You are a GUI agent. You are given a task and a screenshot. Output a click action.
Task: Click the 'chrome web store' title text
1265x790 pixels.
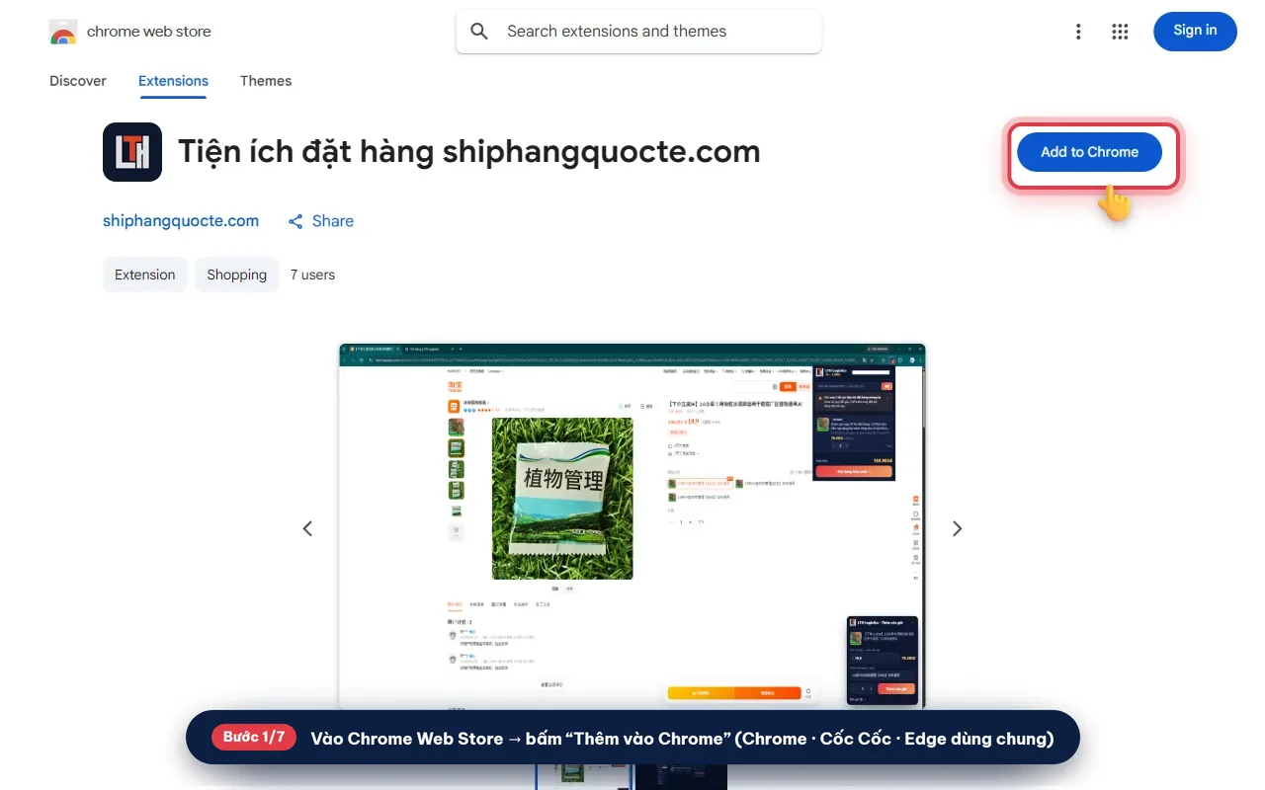coord(149,32)
